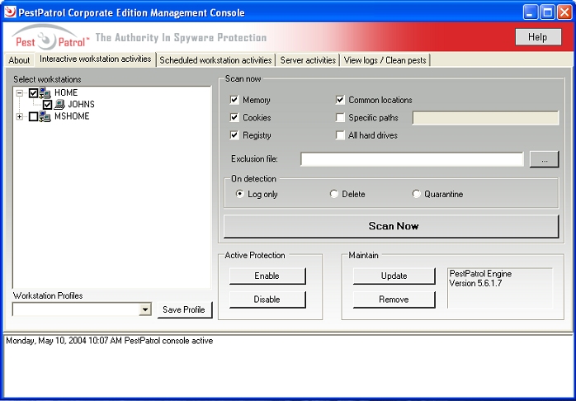Click the MSHOME workgroup network icon
The width and height of the screenshot is (576, 401).
(x=45, y=116)
